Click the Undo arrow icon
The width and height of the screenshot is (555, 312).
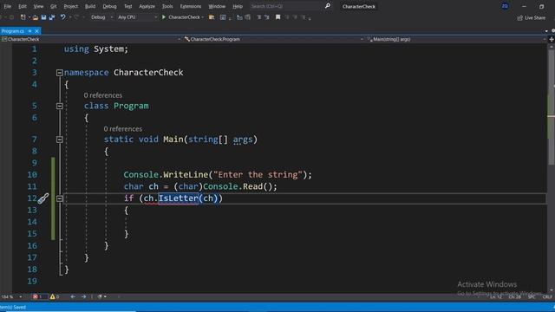pos(62,17)
